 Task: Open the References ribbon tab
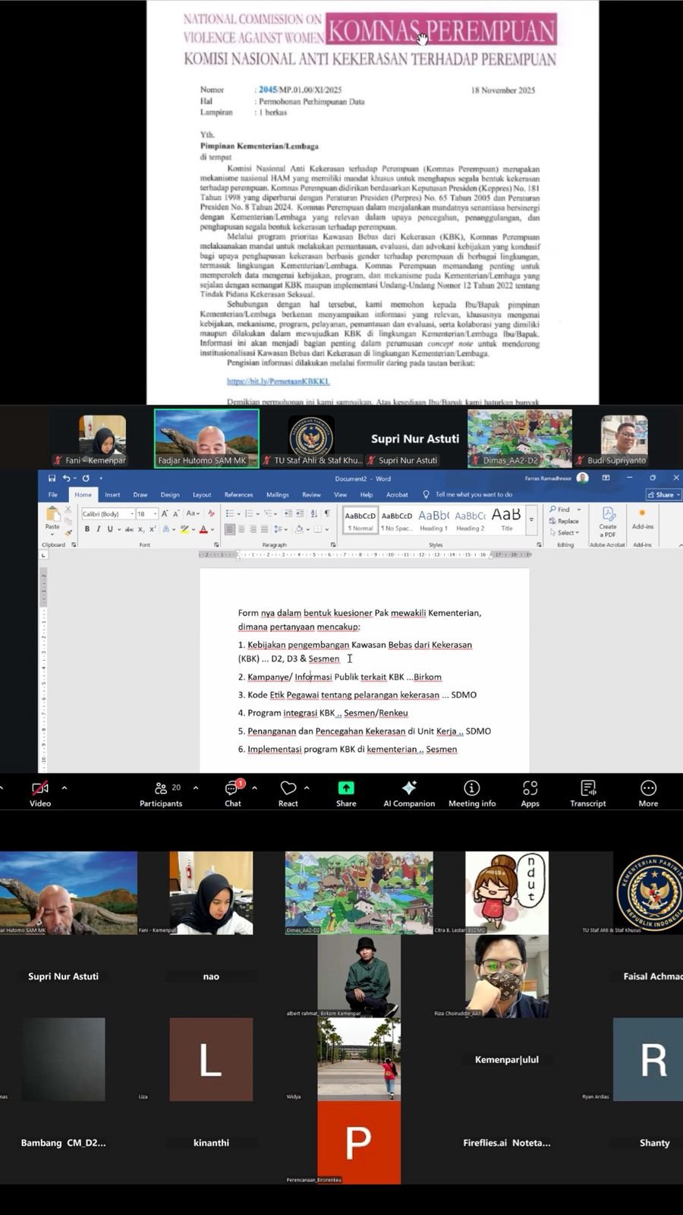tap(238, 494)
